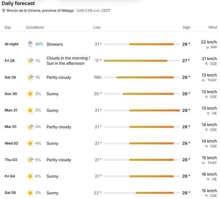Viewport: 220px width, 199px height.
Task: Click the wind direction arrow next to NW
Action: [x=207, y=47]
